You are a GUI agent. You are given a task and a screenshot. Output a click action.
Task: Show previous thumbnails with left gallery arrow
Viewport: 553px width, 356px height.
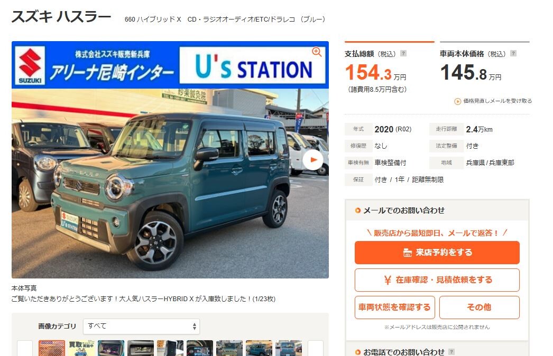[x=25, y=348]
